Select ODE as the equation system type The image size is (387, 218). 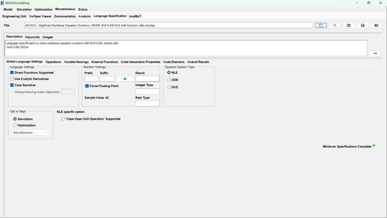169,80
